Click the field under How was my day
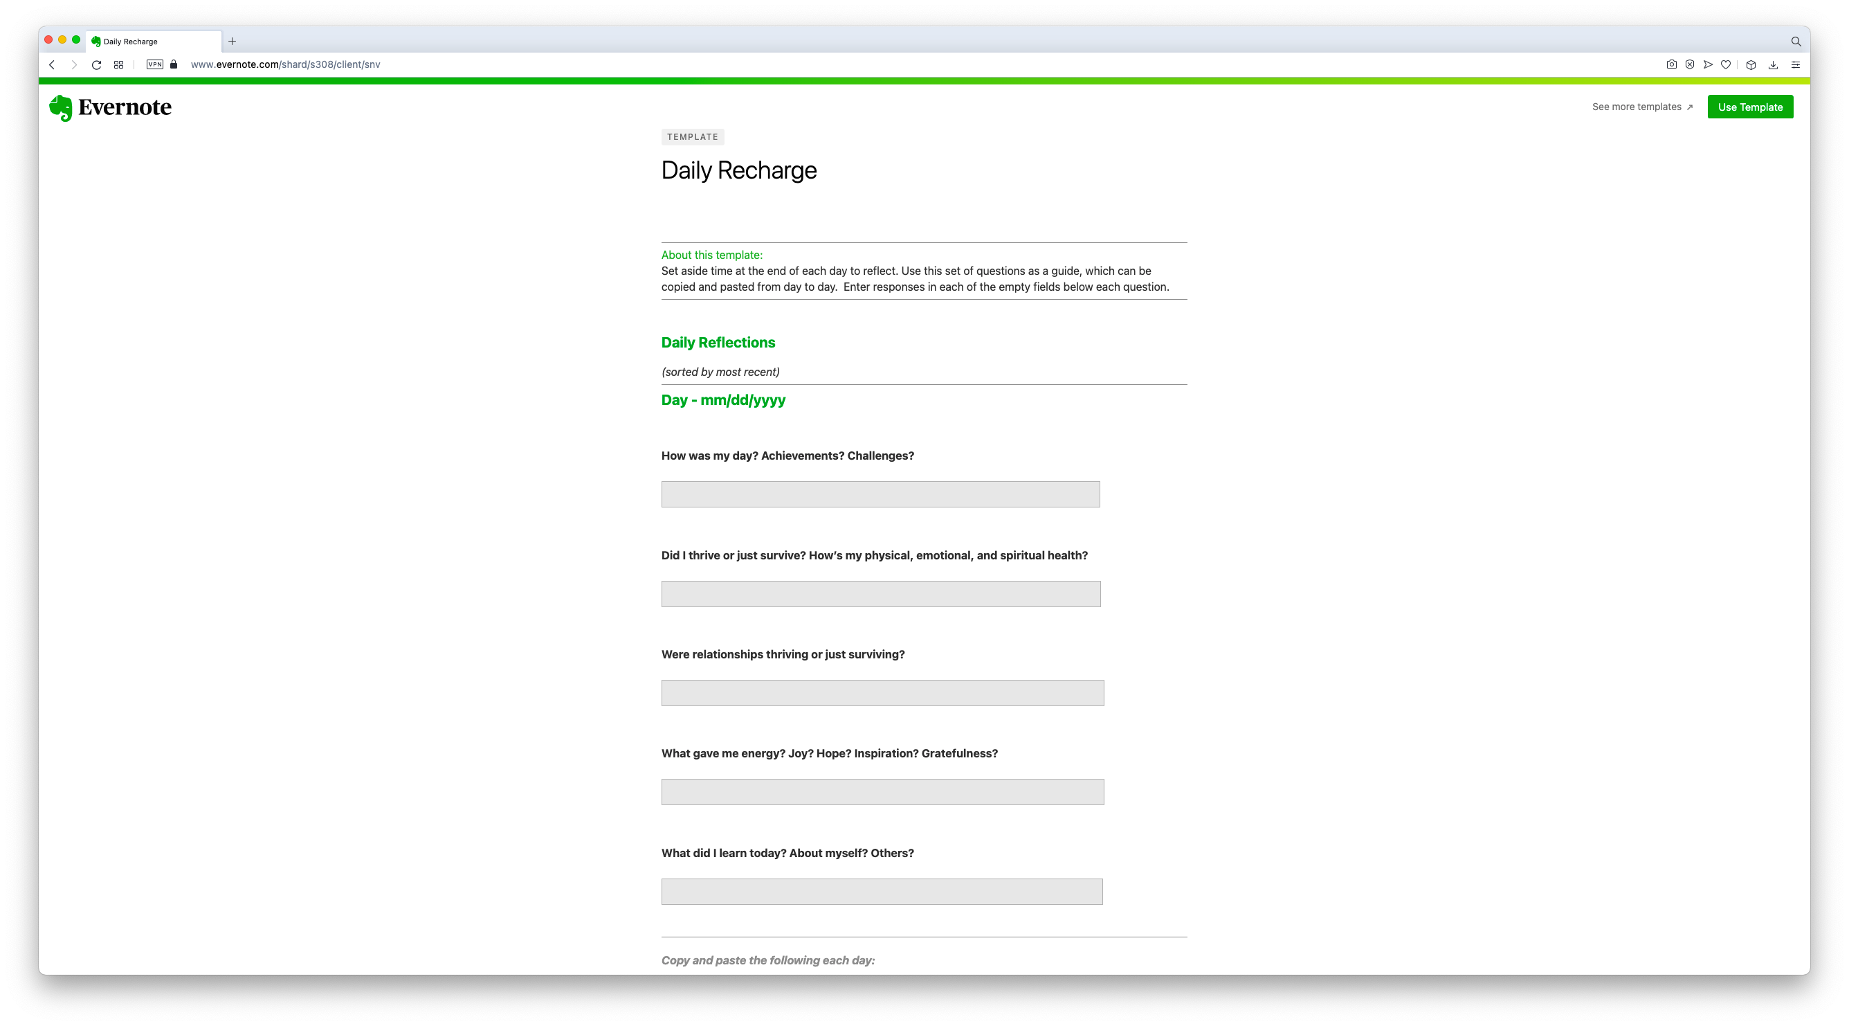1849x1026 pixels. coord(881,494)
